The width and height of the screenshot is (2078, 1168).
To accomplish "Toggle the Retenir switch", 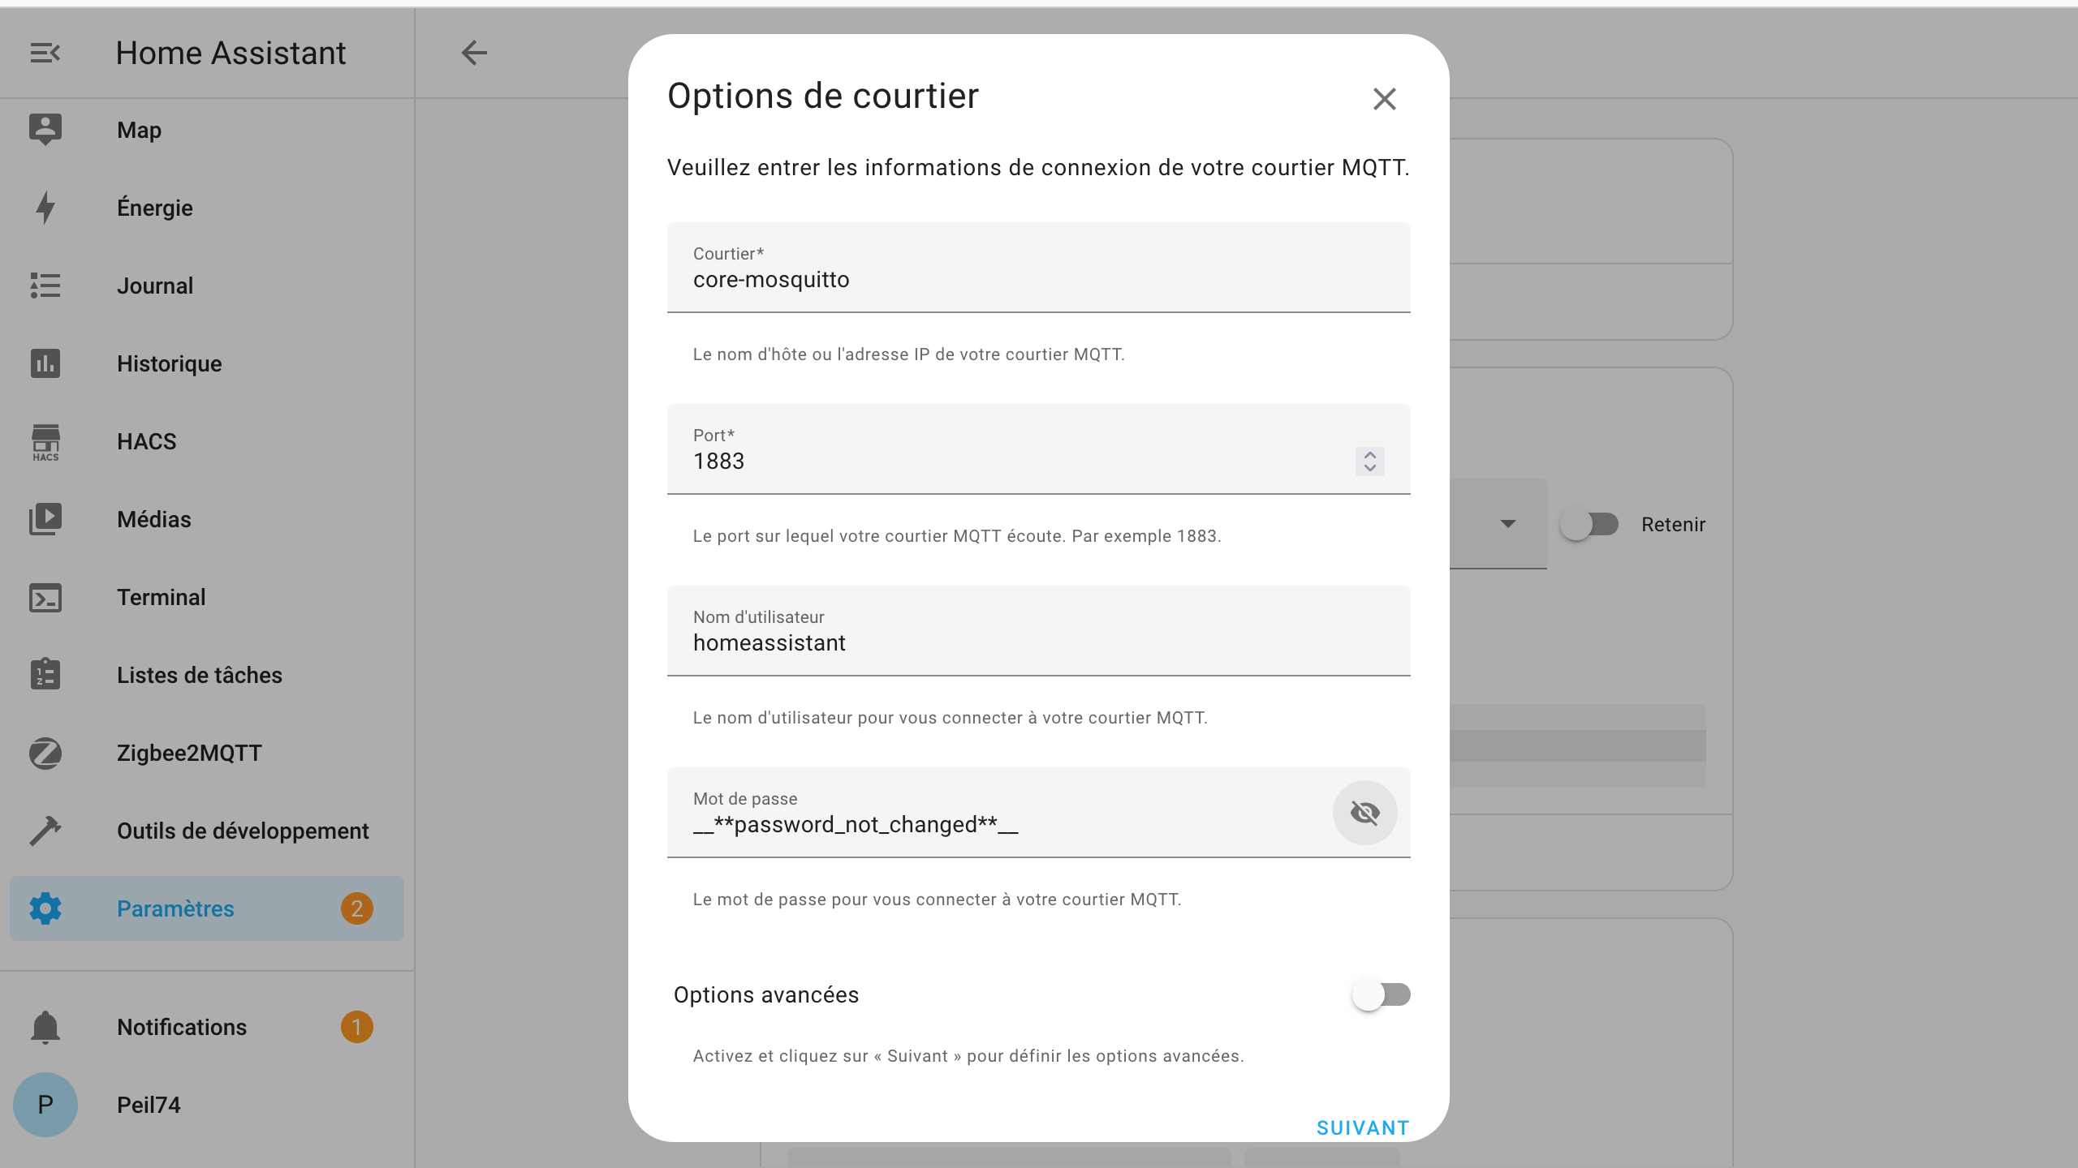I will tap(1589, 525).
